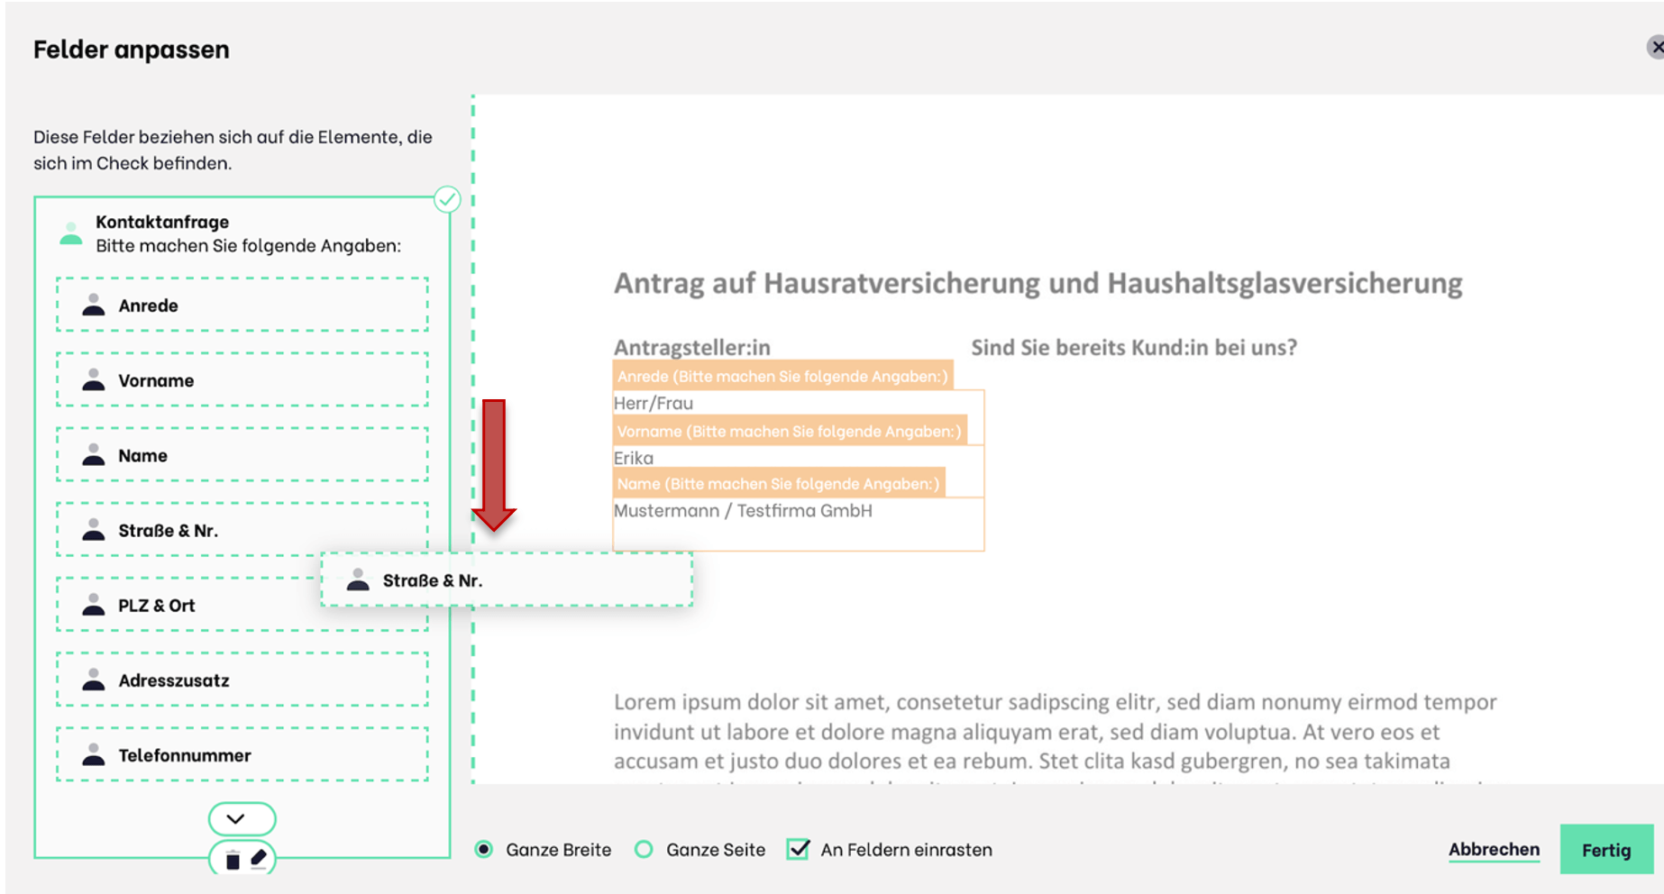Click the orange Vorname label in document
Viewport: 1664px width, 894px height.
tap(789, 431)
